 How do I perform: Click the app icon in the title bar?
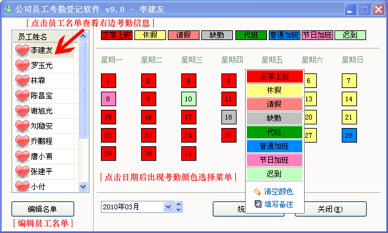[x=7, y=9]
